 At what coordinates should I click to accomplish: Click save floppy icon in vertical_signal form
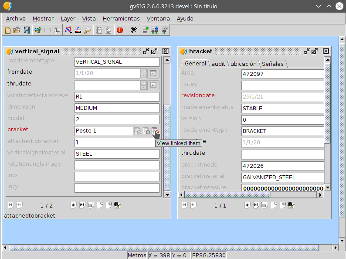(x=91, y=205)
